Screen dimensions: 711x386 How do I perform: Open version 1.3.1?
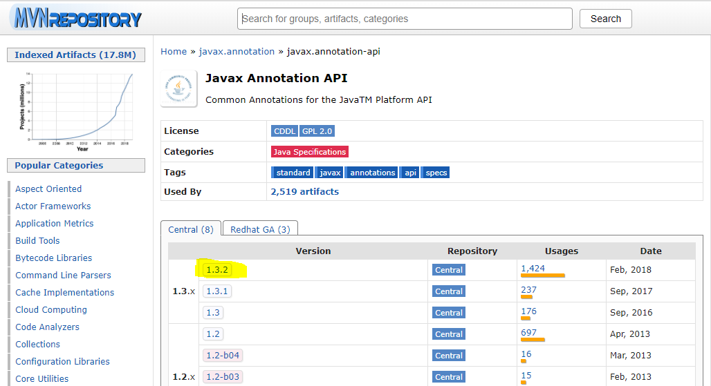coord(217,291)
